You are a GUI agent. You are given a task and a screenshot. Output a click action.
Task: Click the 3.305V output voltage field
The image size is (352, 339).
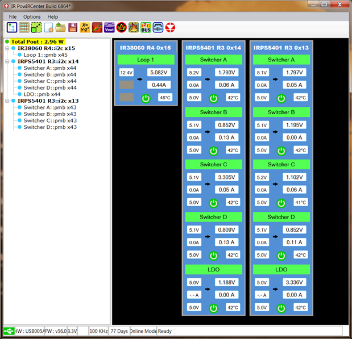point(226,177)
